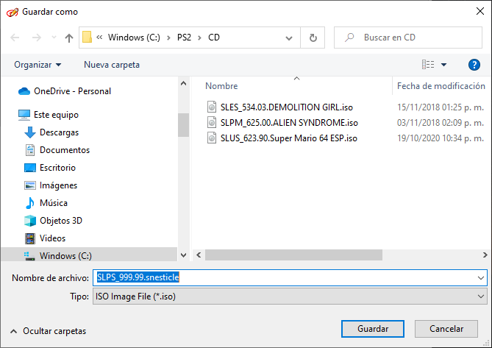This screenshot has width=492, height=348.
Task: Select CD breadcrumb segment
Action: pos(214,38)
